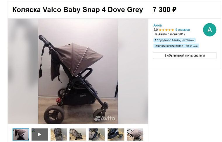Select the fourth thumbnail of reclined stroller

78,134
